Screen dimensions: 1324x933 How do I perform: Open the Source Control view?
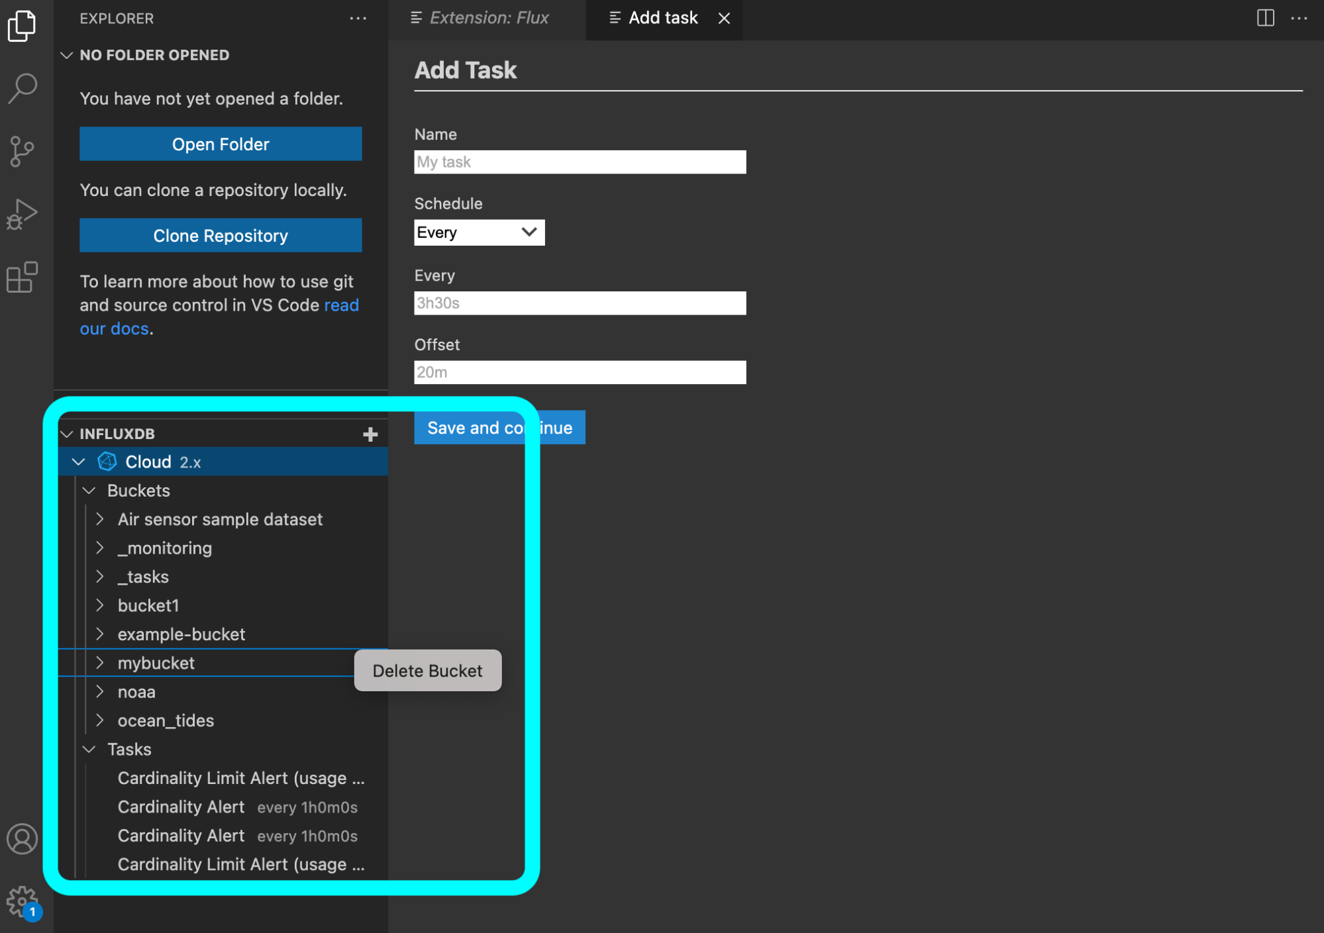tap(22, 151)
